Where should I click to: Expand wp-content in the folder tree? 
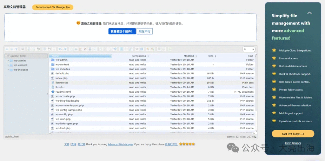coord(8,65)
